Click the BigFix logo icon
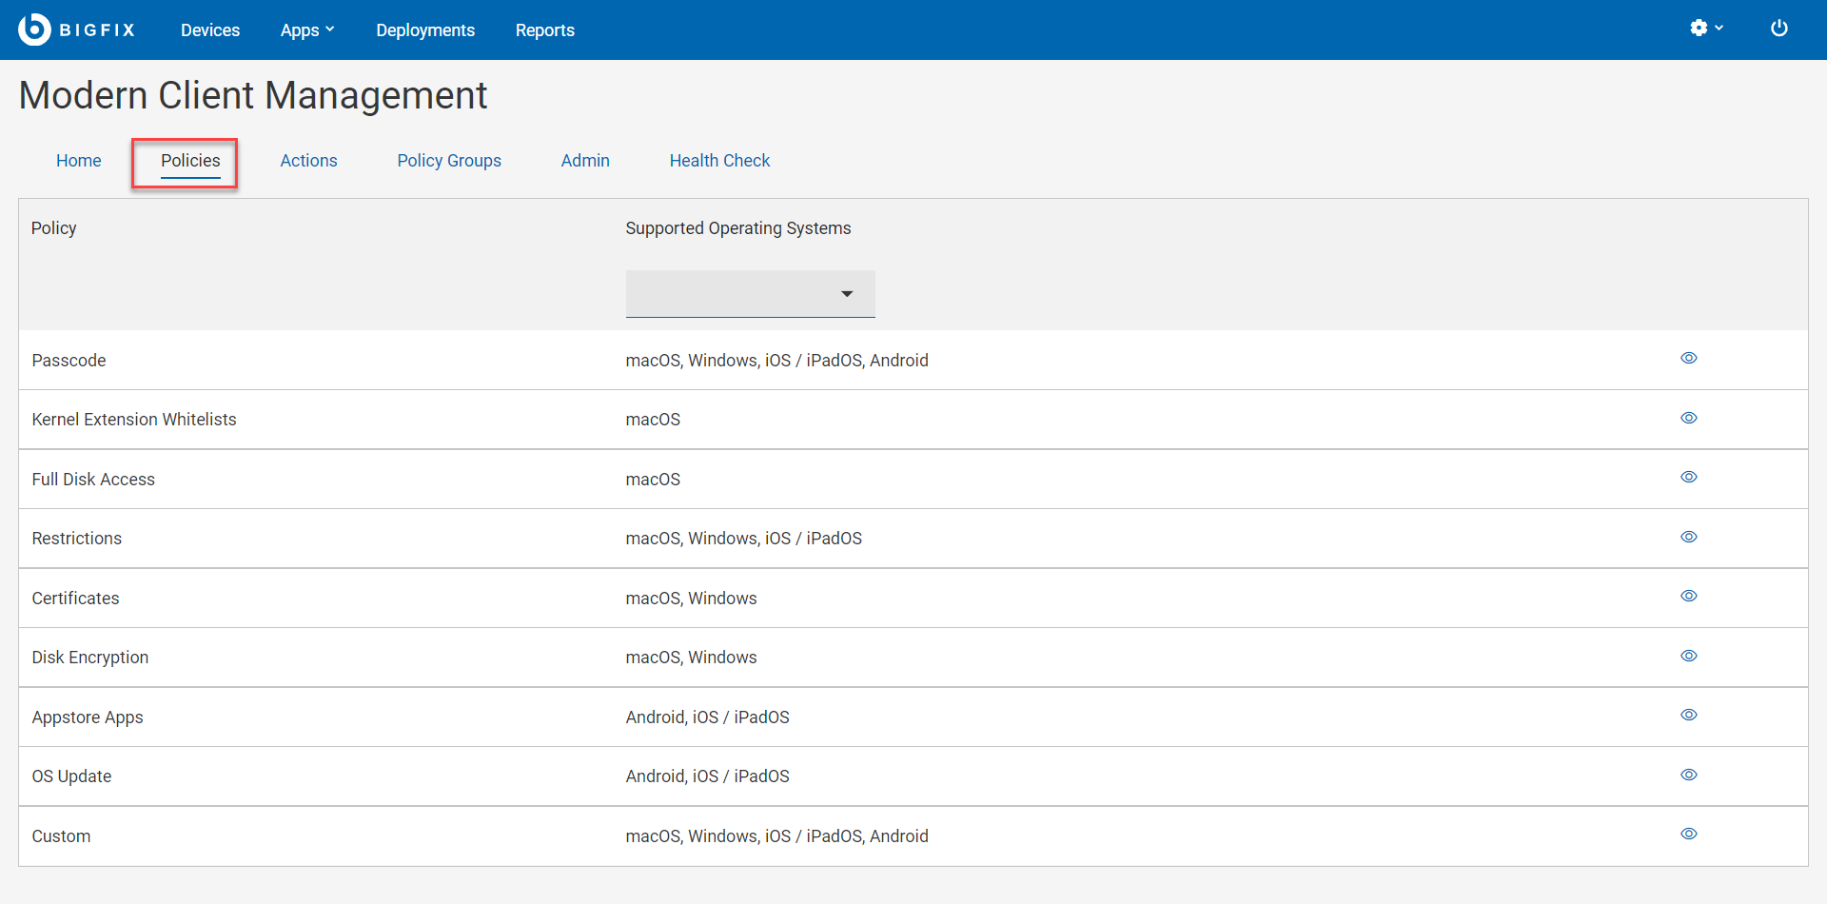 click(x=34, y=29)
